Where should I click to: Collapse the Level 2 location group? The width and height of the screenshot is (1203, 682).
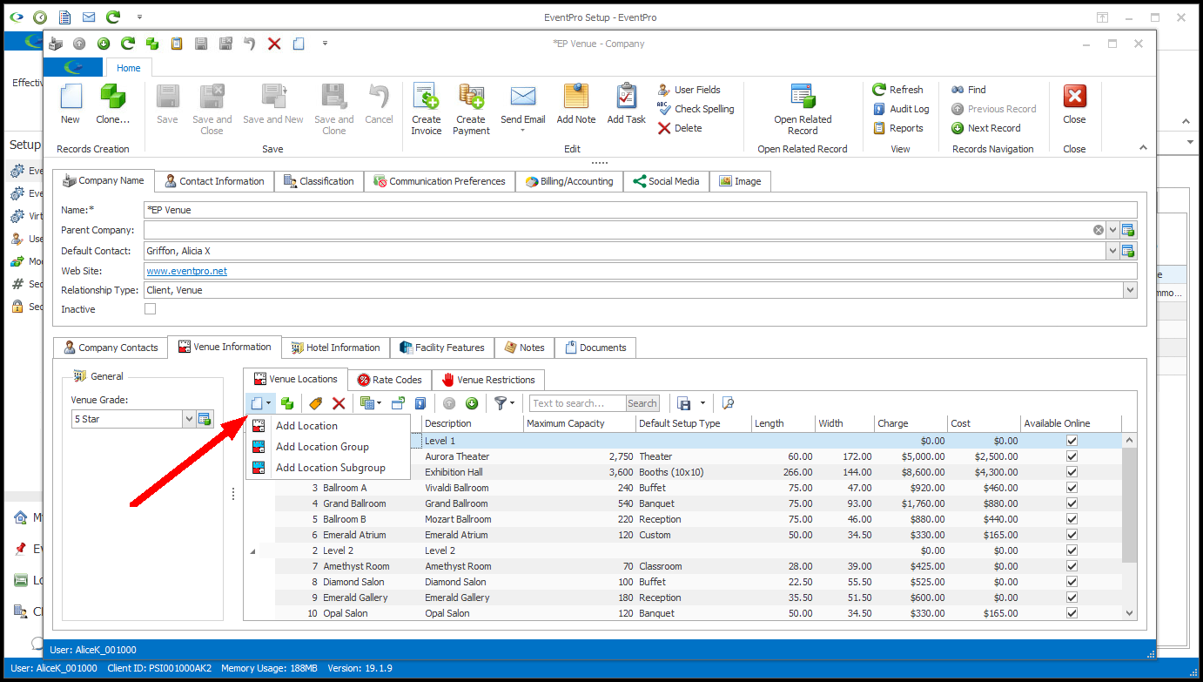253,550
